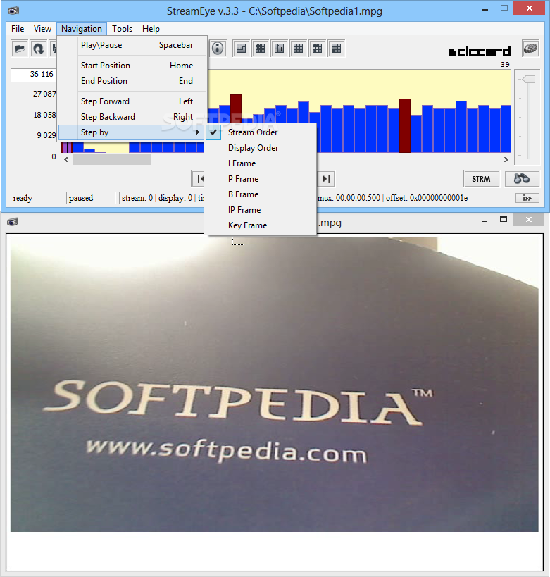This screenshot has height=577, width=550.
Task: Click the 'stream: 0' status text
Action: [137, 198]
